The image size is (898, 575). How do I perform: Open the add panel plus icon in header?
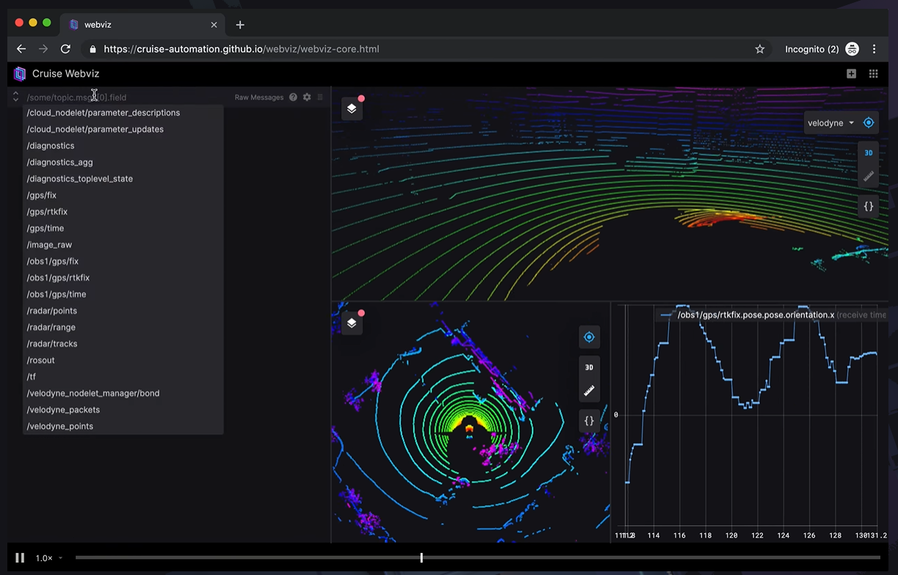point(851,73)
